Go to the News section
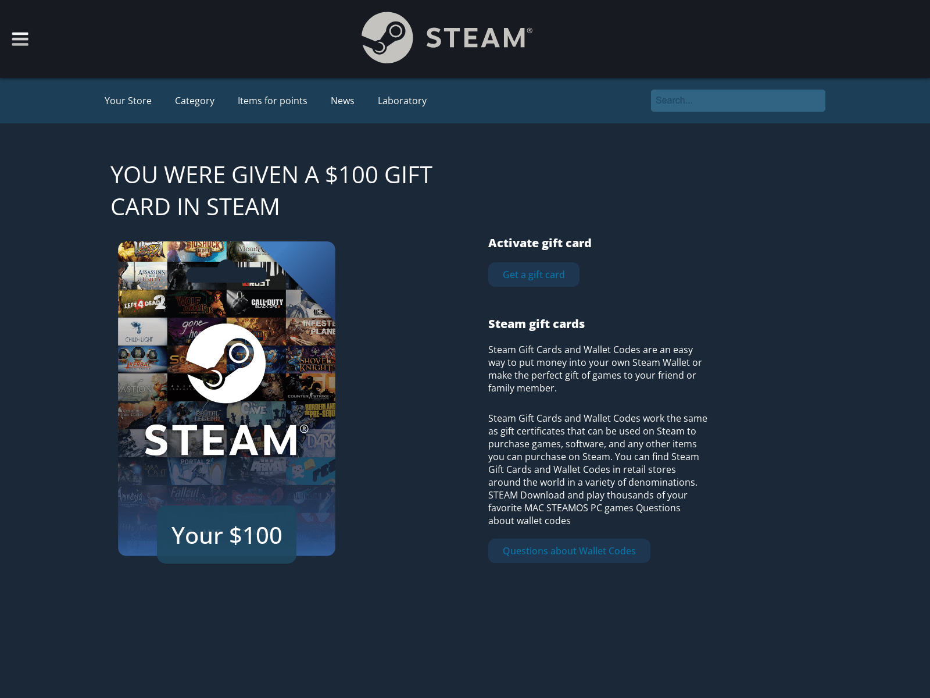Viewport: 930px width, 698px height. click(342, 101)
